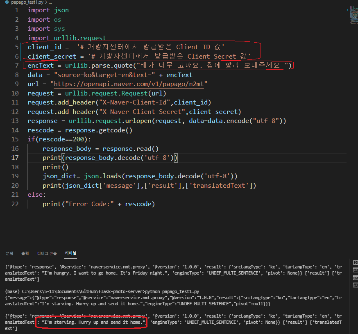Click line number 7 in the gutter
Viewport: 358px width, 334px height.
17,66
